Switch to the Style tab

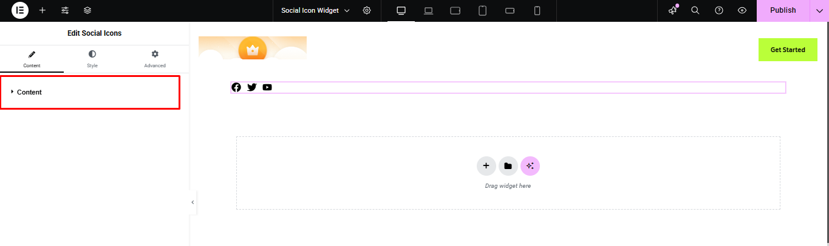tap(92, 59)
